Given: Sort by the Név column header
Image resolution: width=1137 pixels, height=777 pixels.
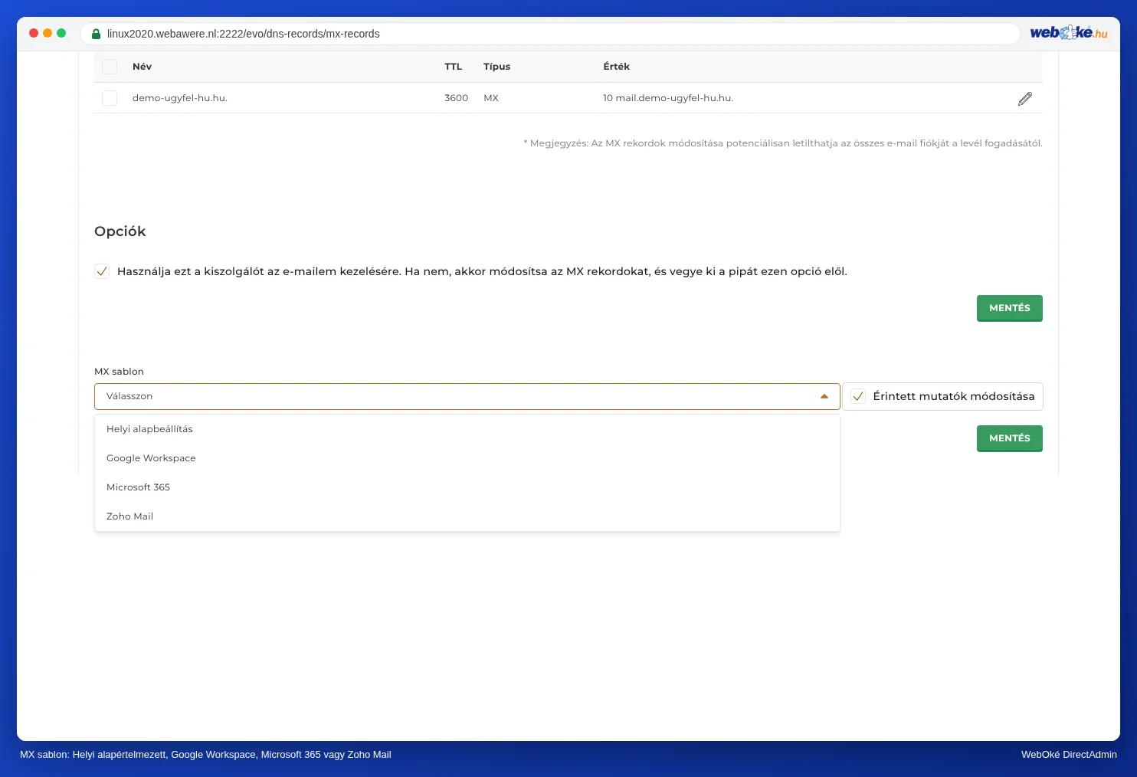Looking at the screenshot, I should tap(142, 67).
